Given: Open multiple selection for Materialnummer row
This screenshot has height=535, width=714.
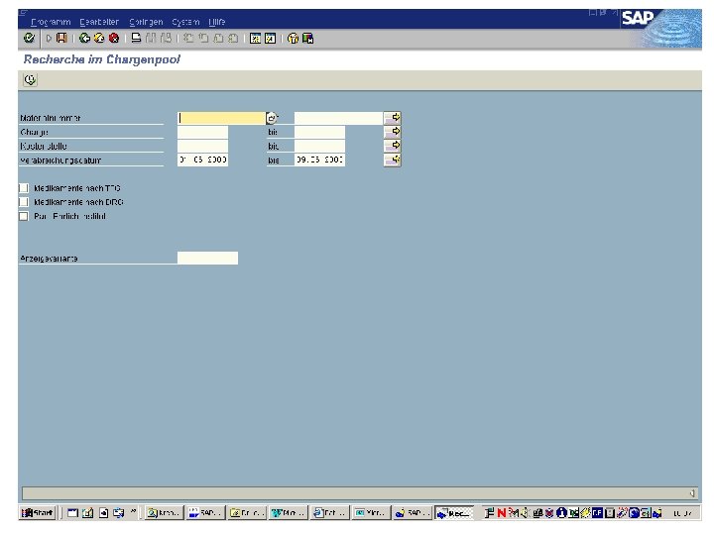Looking at the screenshot, I should click(393, 118).
